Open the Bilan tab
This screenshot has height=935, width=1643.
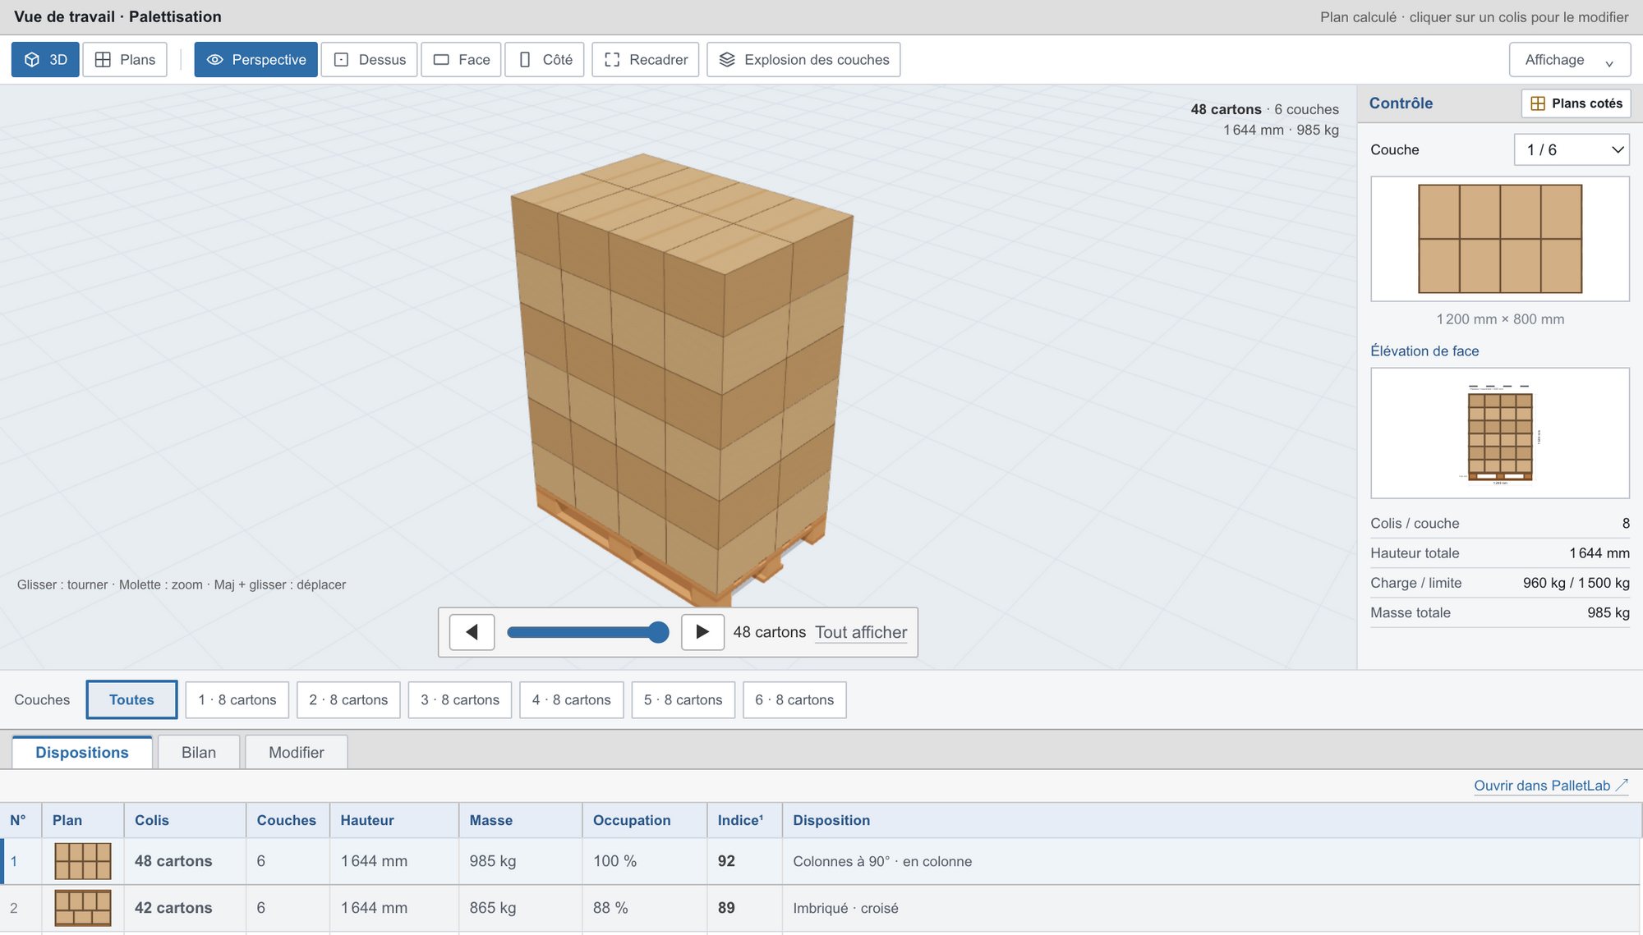click(199, 753)
